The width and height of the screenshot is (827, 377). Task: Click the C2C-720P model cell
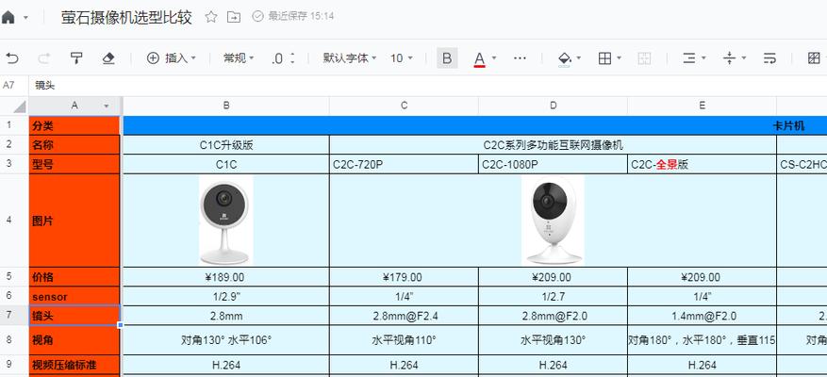404,165
